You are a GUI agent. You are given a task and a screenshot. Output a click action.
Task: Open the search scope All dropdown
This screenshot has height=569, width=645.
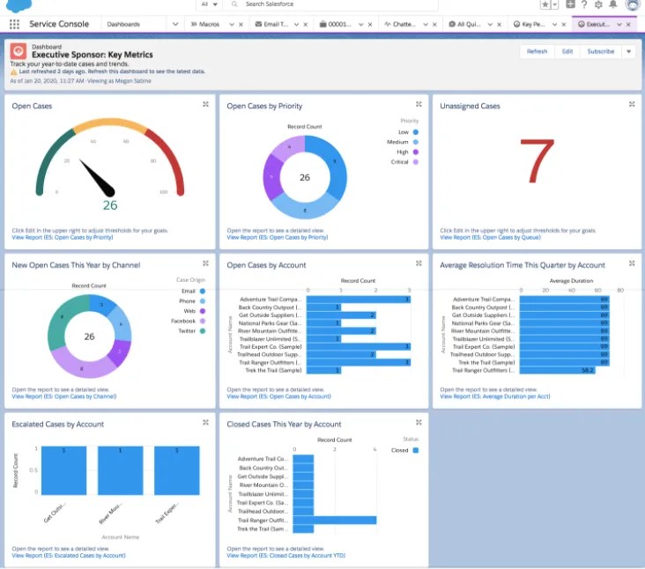point(208,4)
